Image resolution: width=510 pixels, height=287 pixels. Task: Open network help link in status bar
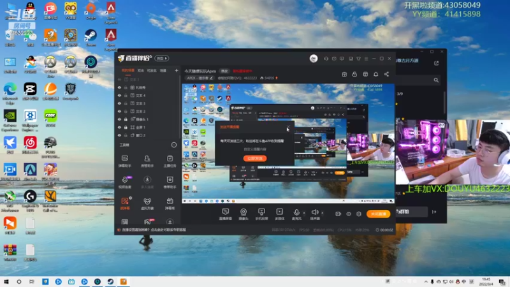[x=154, y=230]
